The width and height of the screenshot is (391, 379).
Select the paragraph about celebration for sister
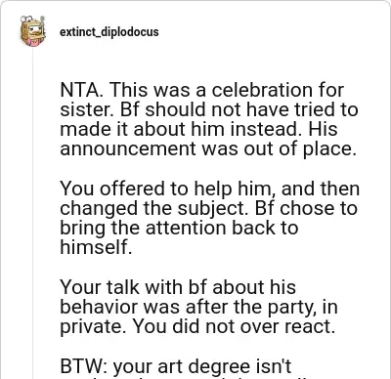(209, 119)
